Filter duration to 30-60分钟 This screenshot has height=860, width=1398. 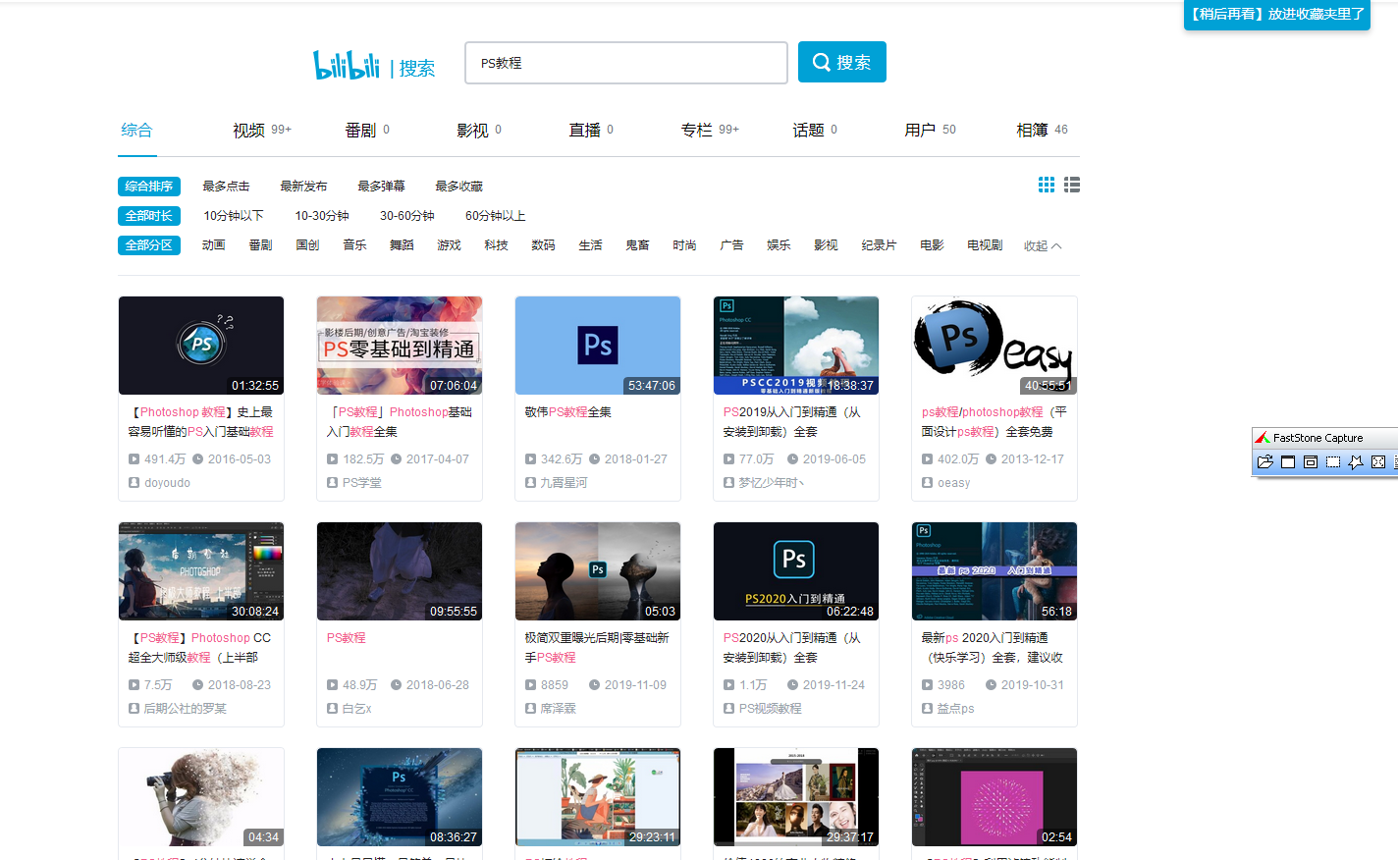(407, 215)
